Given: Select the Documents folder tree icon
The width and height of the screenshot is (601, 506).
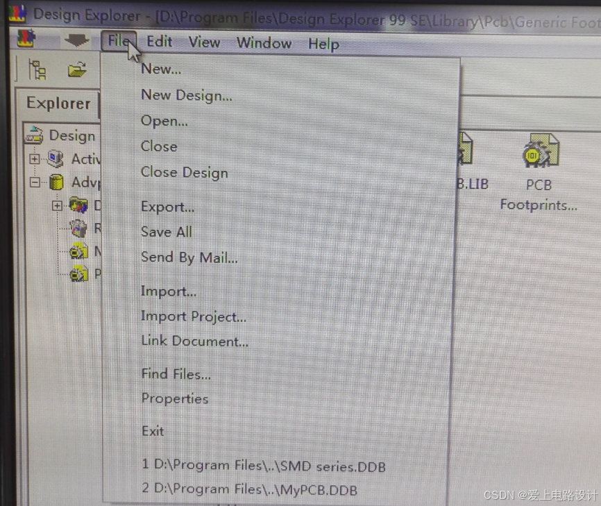Looking at the screenshot, I should coord(78,205).
